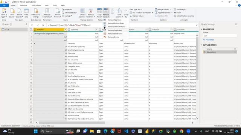The width and height of the screenshot is (241, 135).
Task: Open the Data Type: Any dropdown
Action: tap(136, 9)
